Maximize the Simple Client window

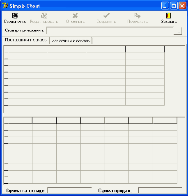174,6
